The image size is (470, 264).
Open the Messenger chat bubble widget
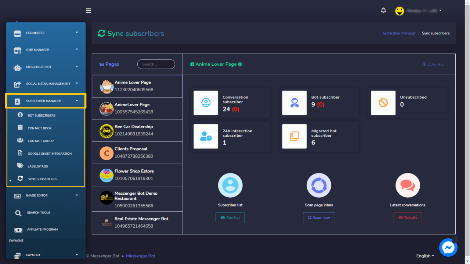[448, 248]
